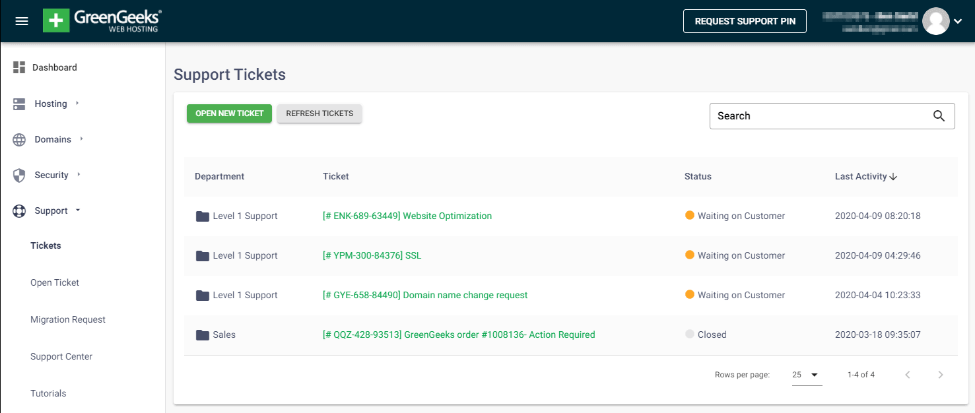Click the 1-4 of 4 pagination text
The height and width of the screenshot is (413, 975).
click(x=861, y=375)
